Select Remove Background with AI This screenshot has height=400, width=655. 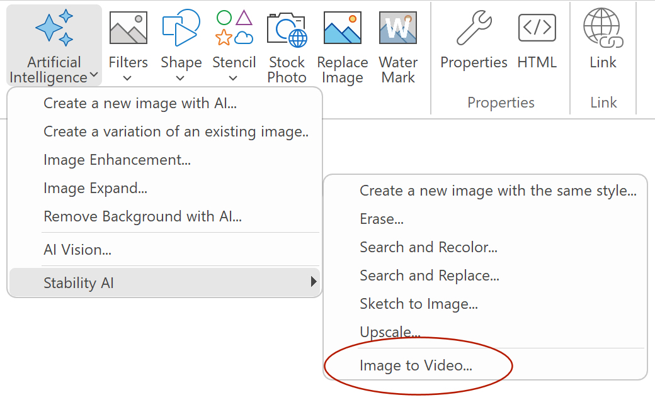pos(142,216)
